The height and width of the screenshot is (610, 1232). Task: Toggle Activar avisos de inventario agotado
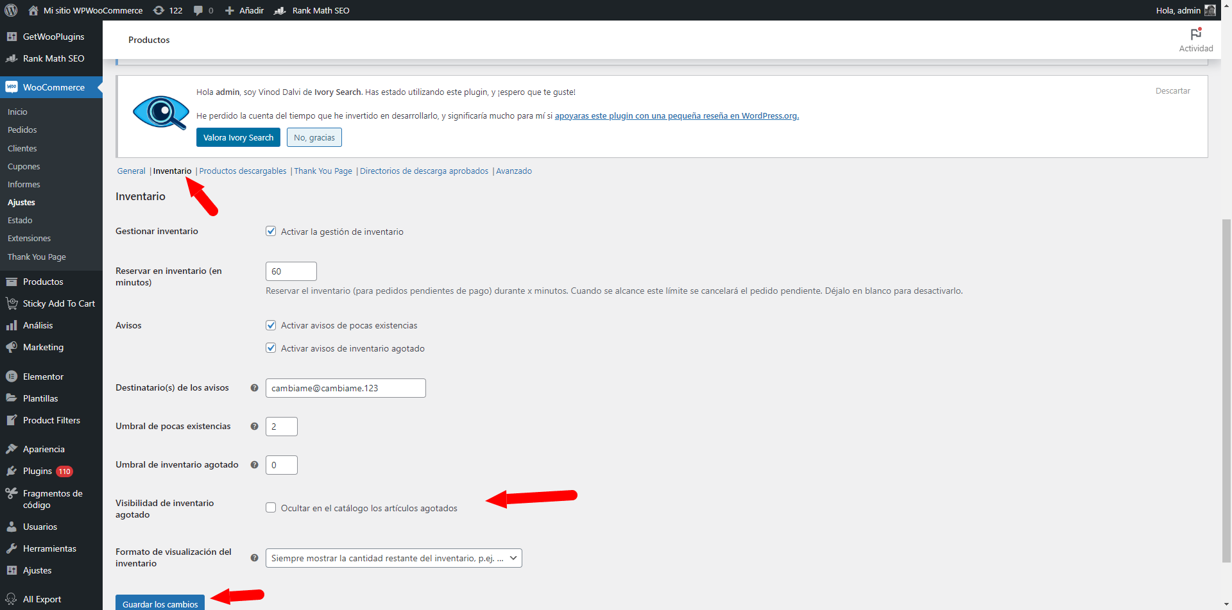[x=271, y=348]
